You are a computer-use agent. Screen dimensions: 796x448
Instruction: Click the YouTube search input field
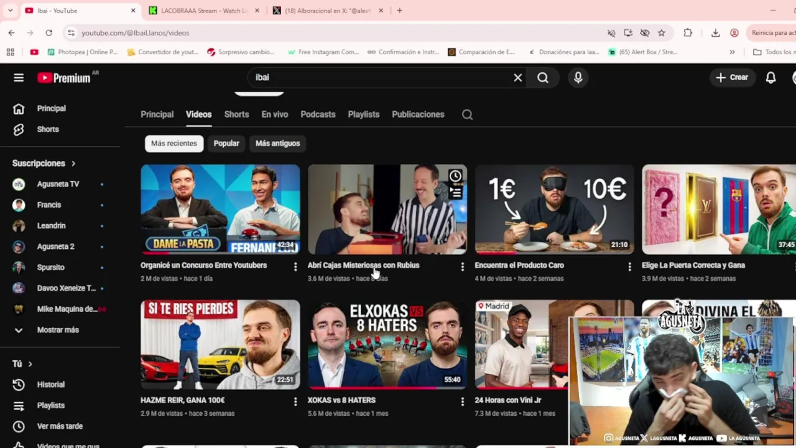pyautogui.click(x=379, y=77)
